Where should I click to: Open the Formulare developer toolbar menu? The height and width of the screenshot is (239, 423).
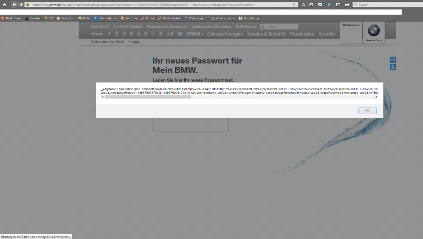66,18
